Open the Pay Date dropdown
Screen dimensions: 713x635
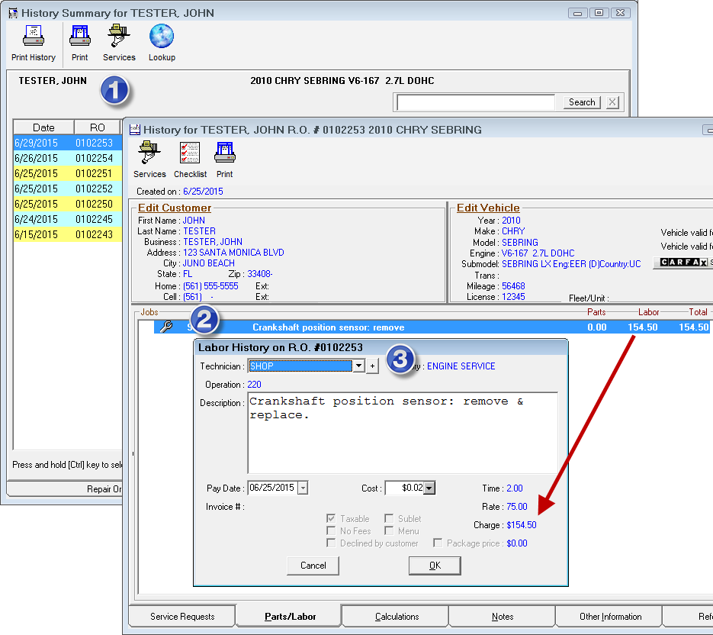pyautogui.click(x=303, y=488)
